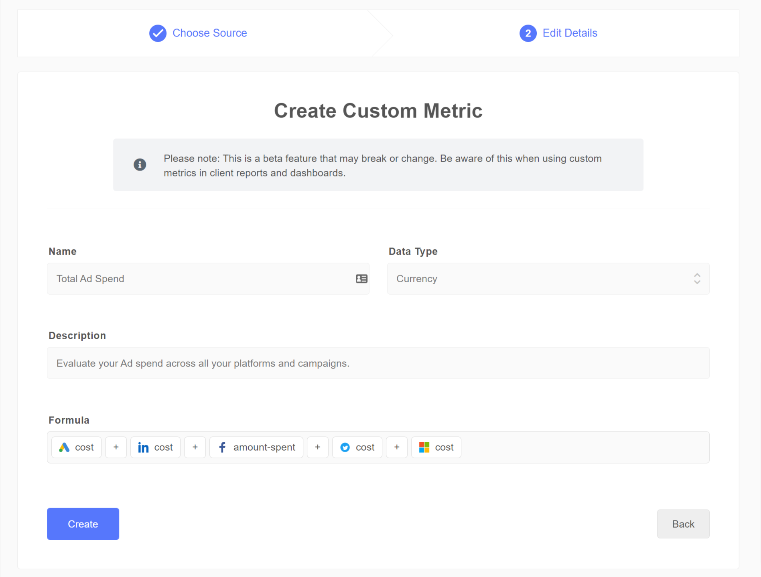Click the Create button
Image resolution: width=761 pixels, height=577 pixels.
click(83, 524)
